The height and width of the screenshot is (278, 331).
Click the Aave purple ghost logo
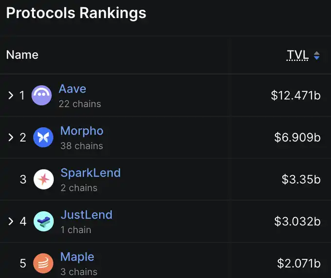[x=41, y=95]
